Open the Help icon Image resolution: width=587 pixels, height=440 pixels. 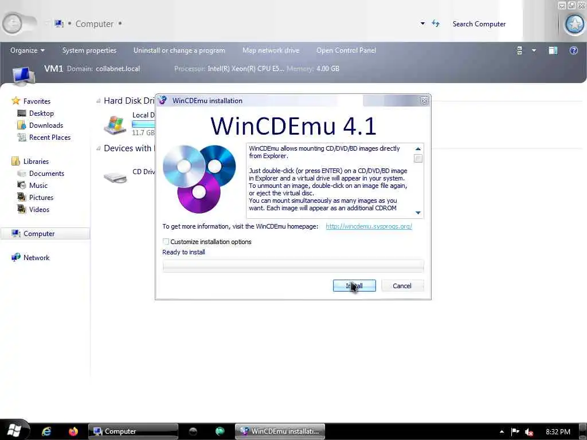coord(573,50)
